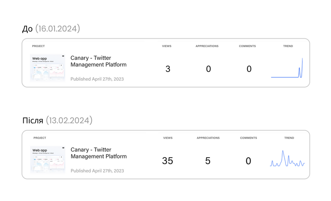
Task: Click the TREND header in bottom table
Action: pyautogui.click(x=289, y=138)
